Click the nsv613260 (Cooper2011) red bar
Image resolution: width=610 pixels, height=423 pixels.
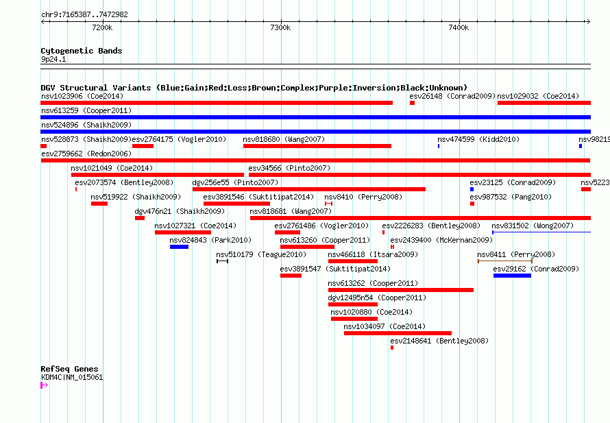(x=307, y=247)
